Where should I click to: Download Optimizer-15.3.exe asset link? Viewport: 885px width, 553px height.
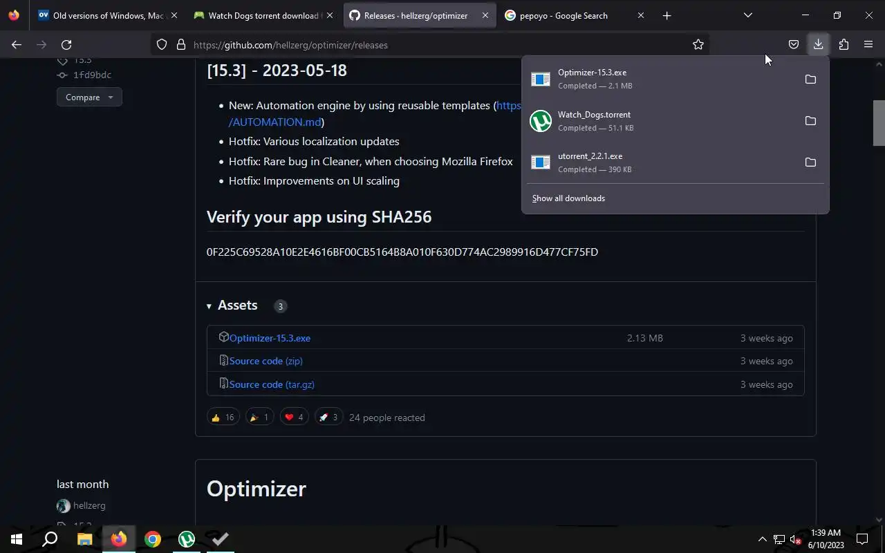(270, 338)
